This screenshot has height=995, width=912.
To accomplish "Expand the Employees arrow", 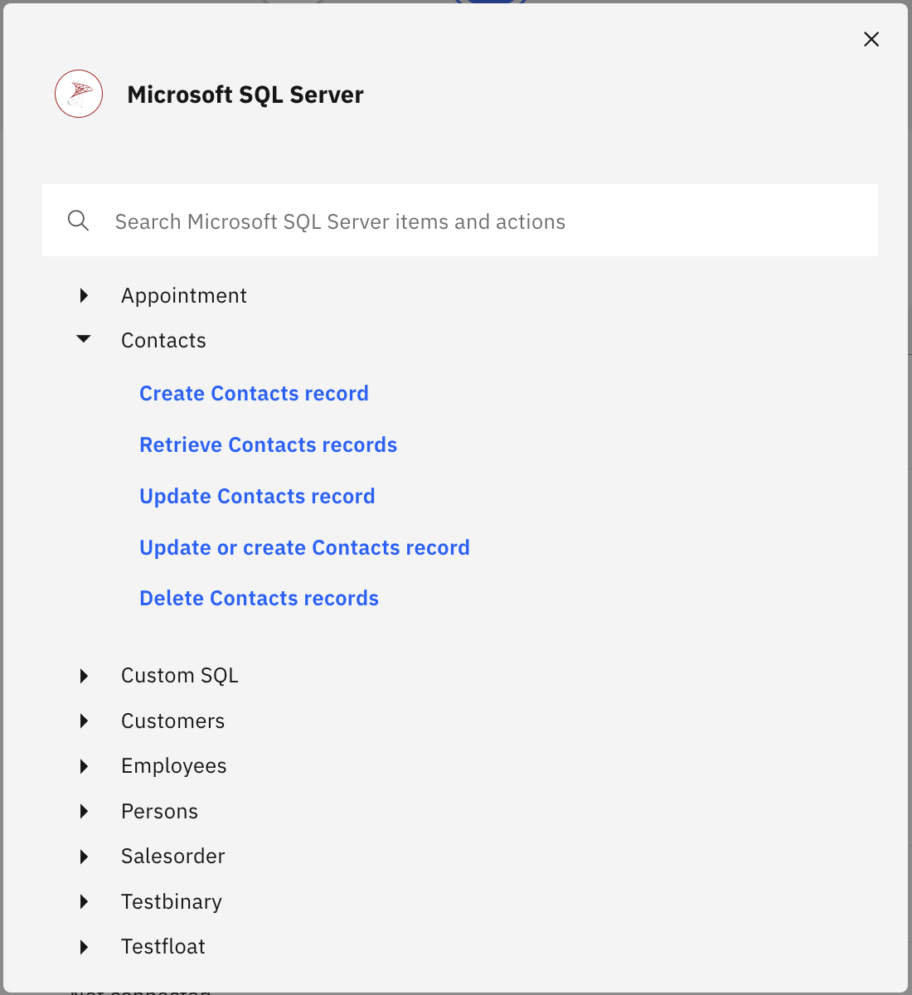I will pyautogui.click(x=84, y=766).
